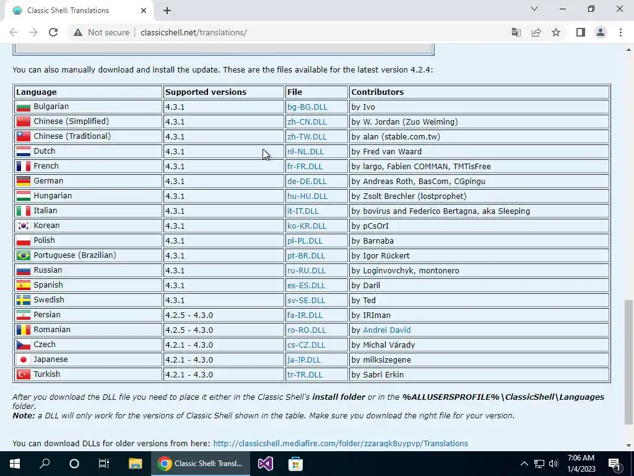Click the Brazilian flag icon

pyautogui.click(x=23, y=255)
